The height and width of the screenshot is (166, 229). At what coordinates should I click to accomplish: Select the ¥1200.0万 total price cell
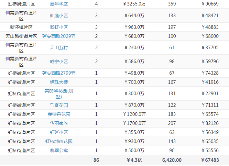tap(134, 114)
